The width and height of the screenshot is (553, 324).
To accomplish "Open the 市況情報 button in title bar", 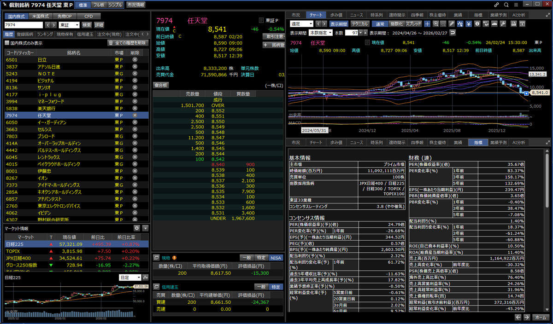I will pyautogui.click(x=135, y=5).
